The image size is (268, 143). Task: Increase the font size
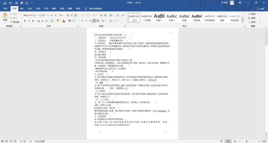click(52, 15)
